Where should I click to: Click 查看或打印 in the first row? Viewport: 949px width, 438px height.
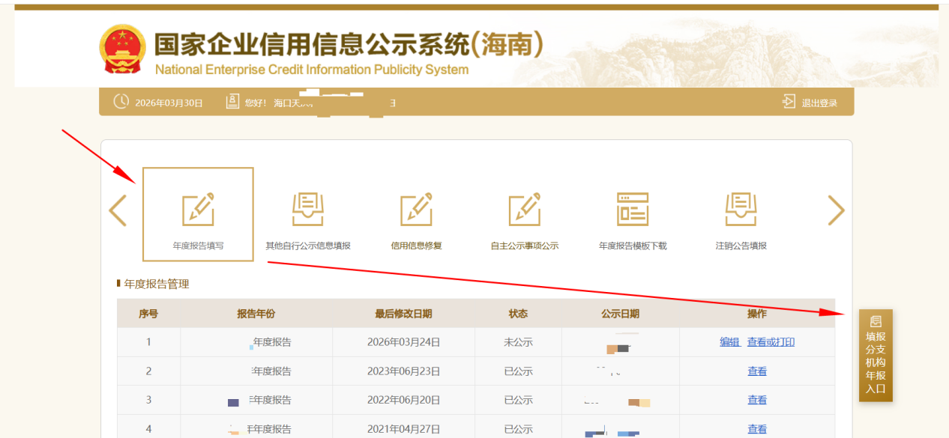pyautogui.click(x=771, y=342)
